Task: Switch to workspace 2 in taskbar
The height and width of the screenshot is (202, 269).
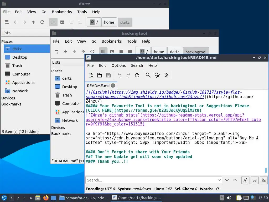Action: [18, 198]
